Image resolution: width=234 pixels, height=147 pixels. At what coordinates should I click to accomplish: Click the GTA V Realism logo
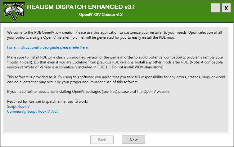[x=14, y=11]
